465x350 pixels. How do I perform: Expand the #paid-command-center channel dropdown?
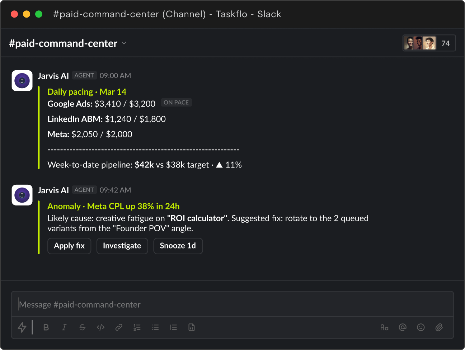[x=124, y=43]
